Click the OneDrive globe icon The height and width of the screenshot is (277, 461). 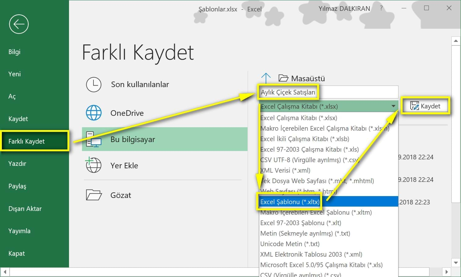94,113
